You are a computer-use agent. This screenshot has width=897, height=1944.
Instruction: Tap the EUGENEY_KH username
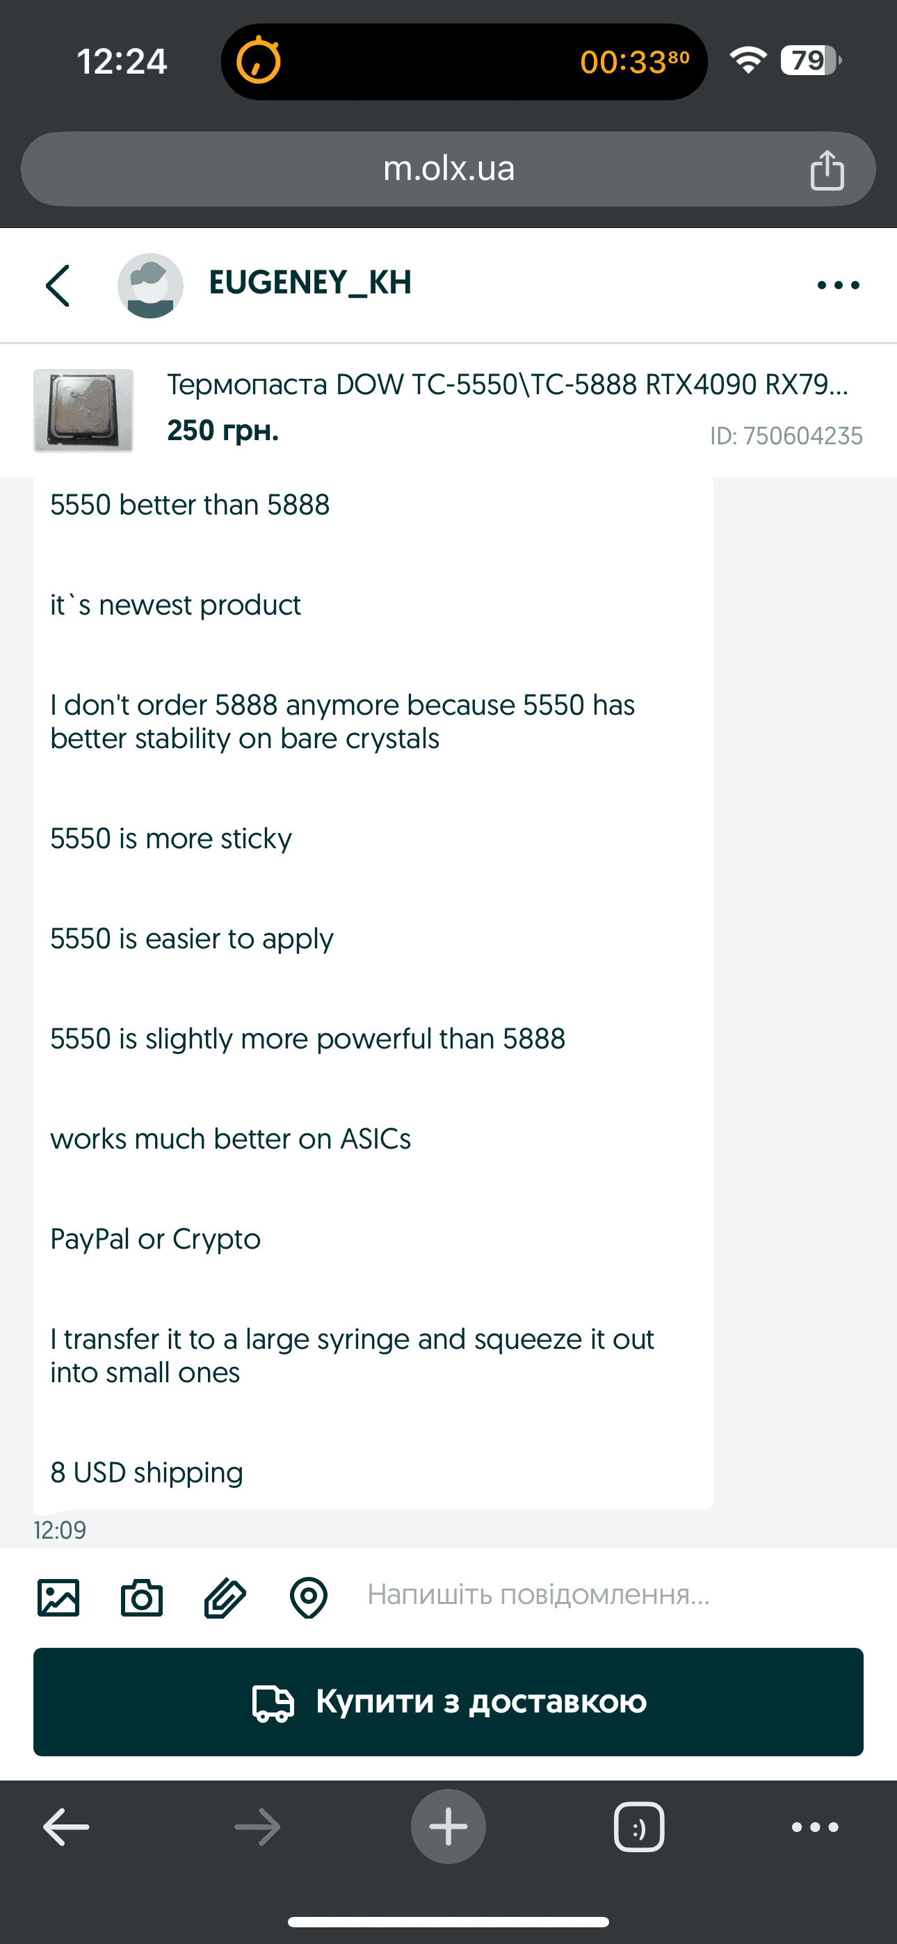click(309, 282)
